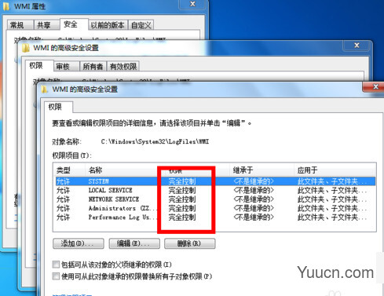The height and width of the screenshot is (296, 384).
Task: Select the LOCAL SERVICE permission entry
Action: click(x=214, y=190)
